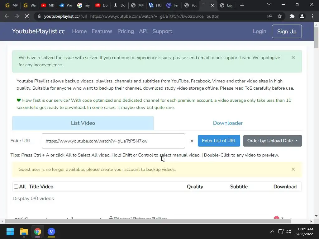319x239 pixels.
Task: Click the Subtitle column header
Action: tap(239, 187)
